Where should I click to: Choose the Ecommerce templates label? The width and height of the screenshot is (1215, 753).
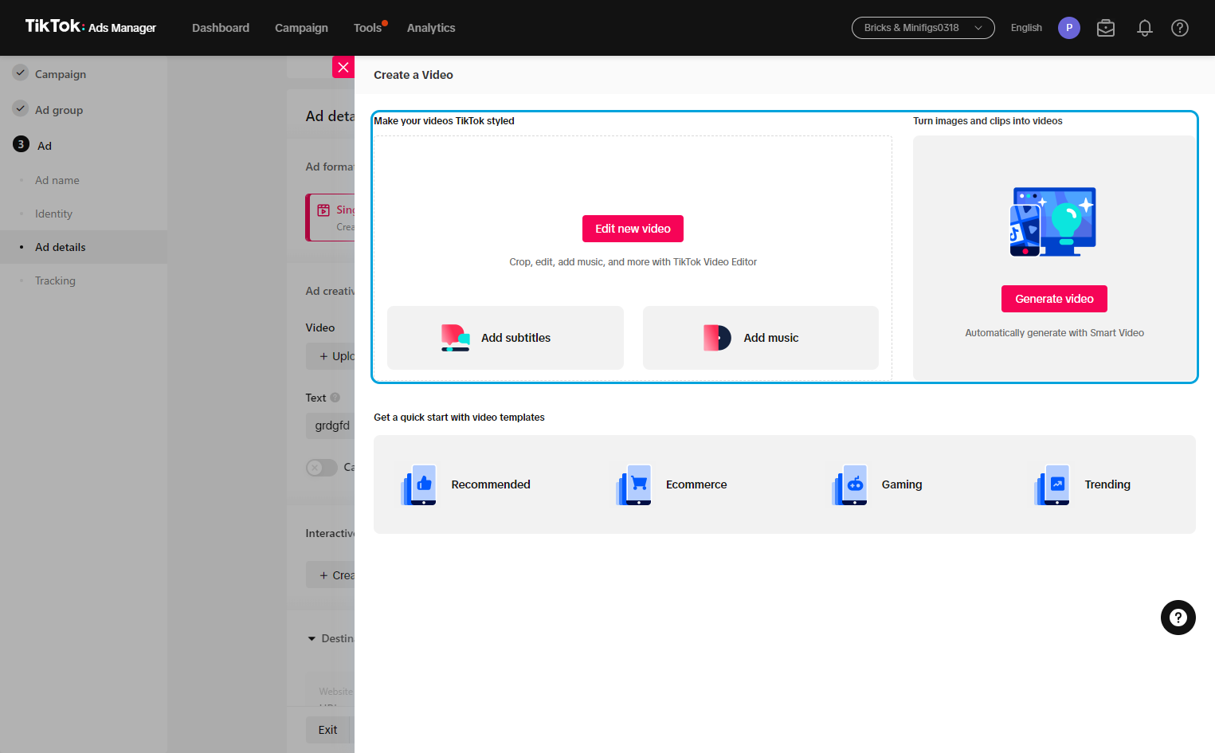696,484
